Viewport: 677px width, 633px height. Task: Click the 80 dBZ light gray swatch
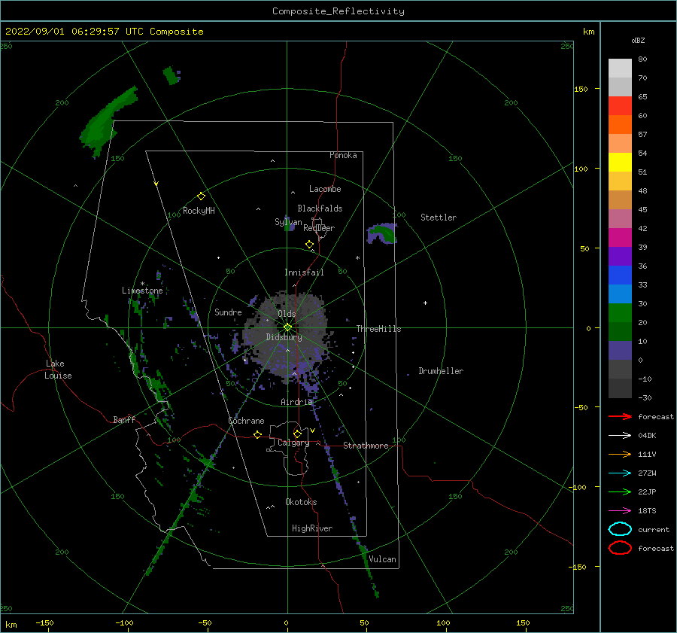620,68
